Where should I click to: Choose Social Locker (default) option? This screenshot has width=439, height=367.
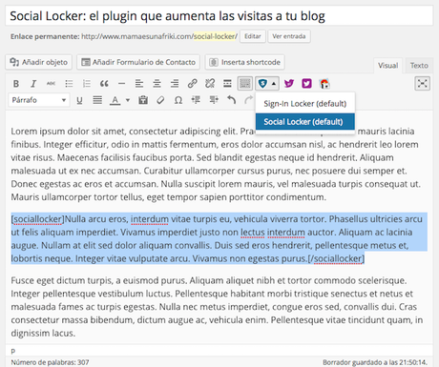pyautogui.click(x=305, y=122)
